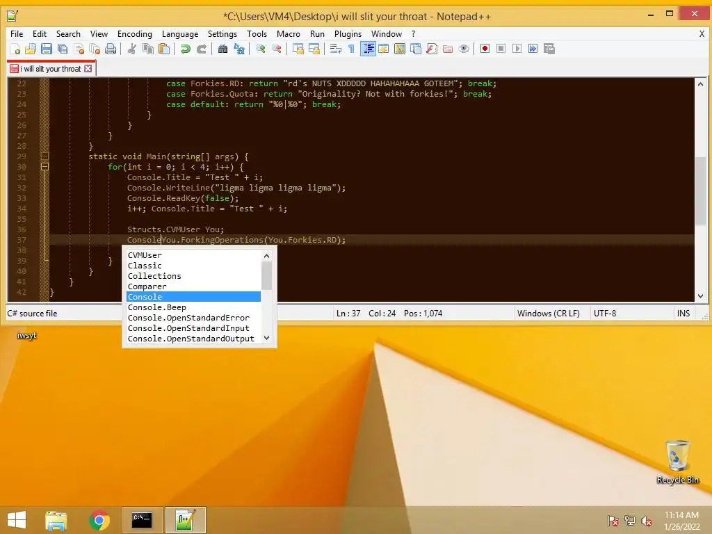Choose Comparer from autocomplete list
Screen dimensions: 712x534
point(193,286)
